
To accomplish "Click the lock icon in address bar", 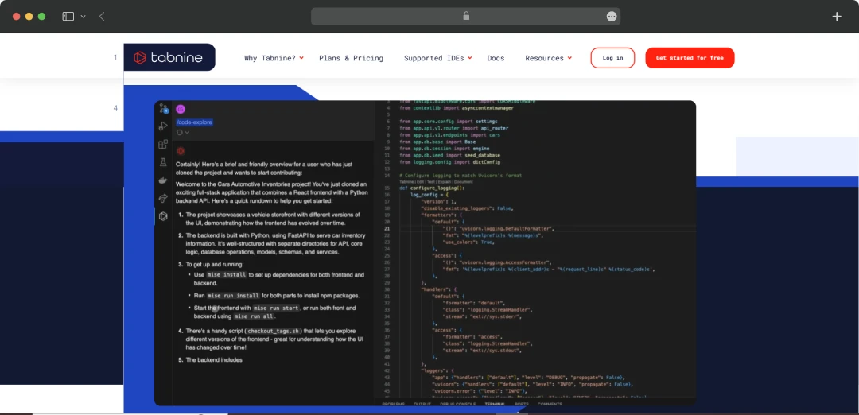I will click(466, 17).
